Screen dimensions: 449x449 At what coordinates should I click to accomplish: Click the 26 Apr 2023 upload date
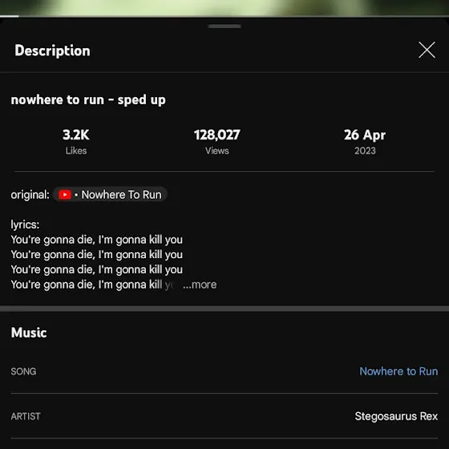coord(365,142)
